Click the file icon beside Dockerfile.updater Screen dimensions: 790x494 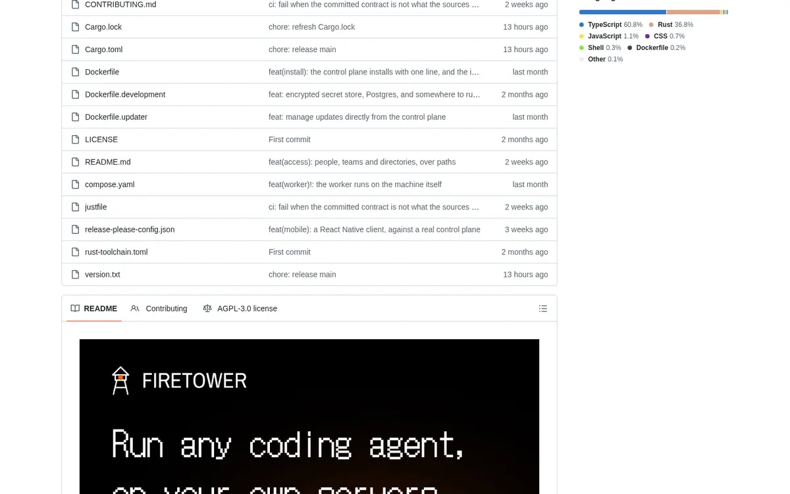(x=76, y=117)
